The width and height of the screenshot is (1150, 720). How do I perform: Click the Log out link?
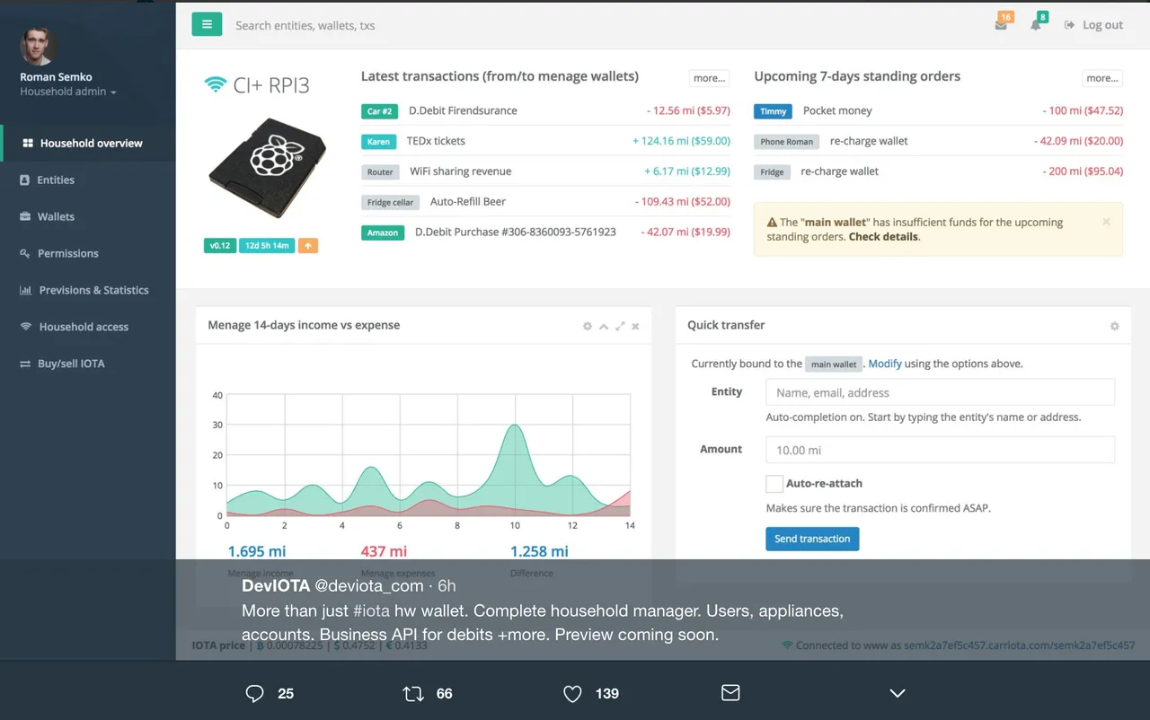[1093, 25]
